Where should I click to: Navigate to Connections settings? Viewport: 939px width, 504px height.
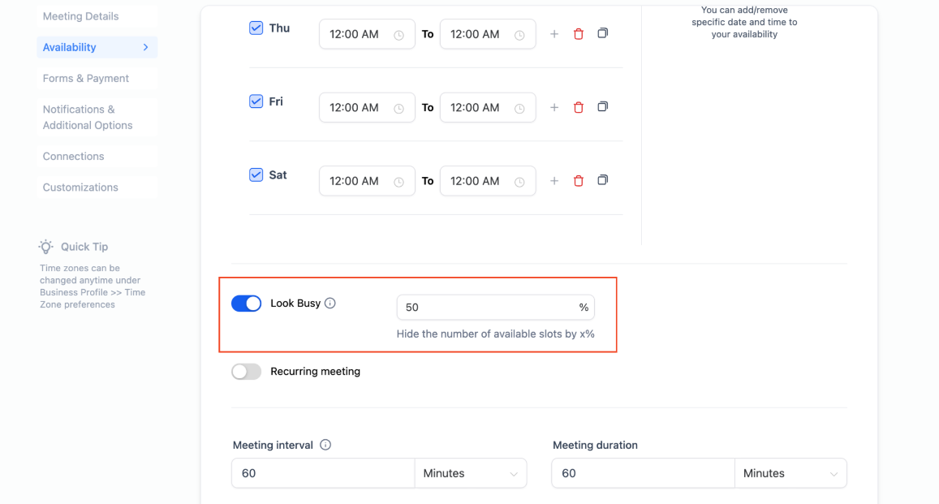[74, 157]
